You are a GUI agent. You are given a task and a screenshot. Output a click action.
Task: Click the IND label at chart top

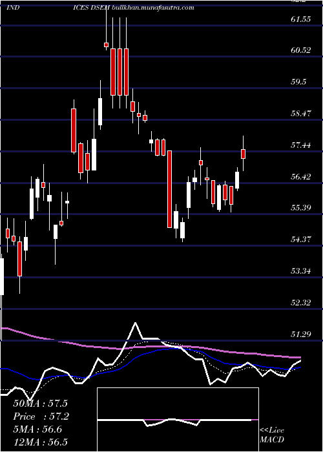pos(13,8)
